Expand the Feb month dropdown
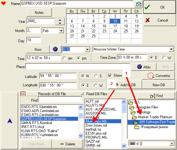 click(x=61, y=31)
